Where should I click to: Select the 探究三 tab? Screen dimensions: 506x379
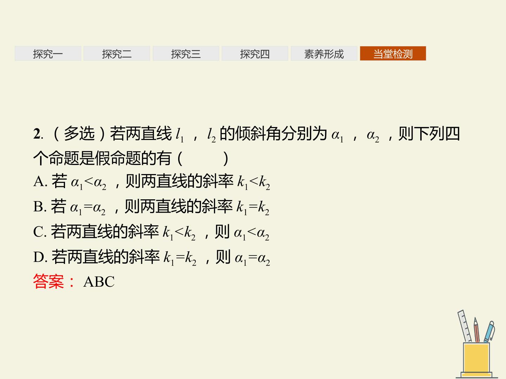(186, 53)
